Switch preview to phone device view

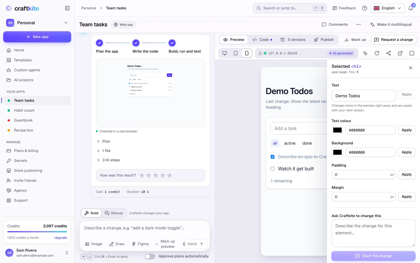(x=247, y=53)
